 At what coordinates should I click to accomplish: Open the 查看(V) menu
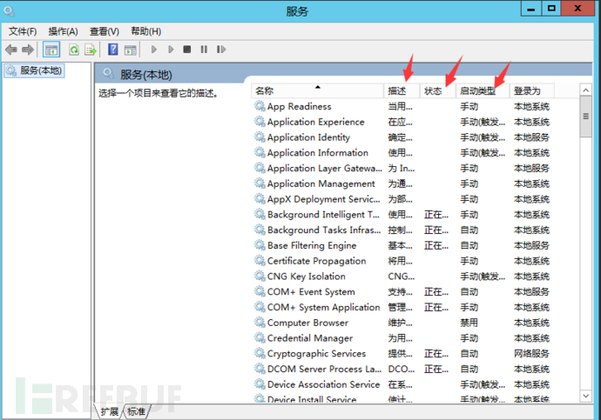(105, 31)
